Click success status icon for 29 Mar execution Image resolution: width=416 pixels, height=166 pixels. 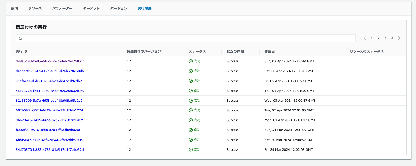pos(190,150)
